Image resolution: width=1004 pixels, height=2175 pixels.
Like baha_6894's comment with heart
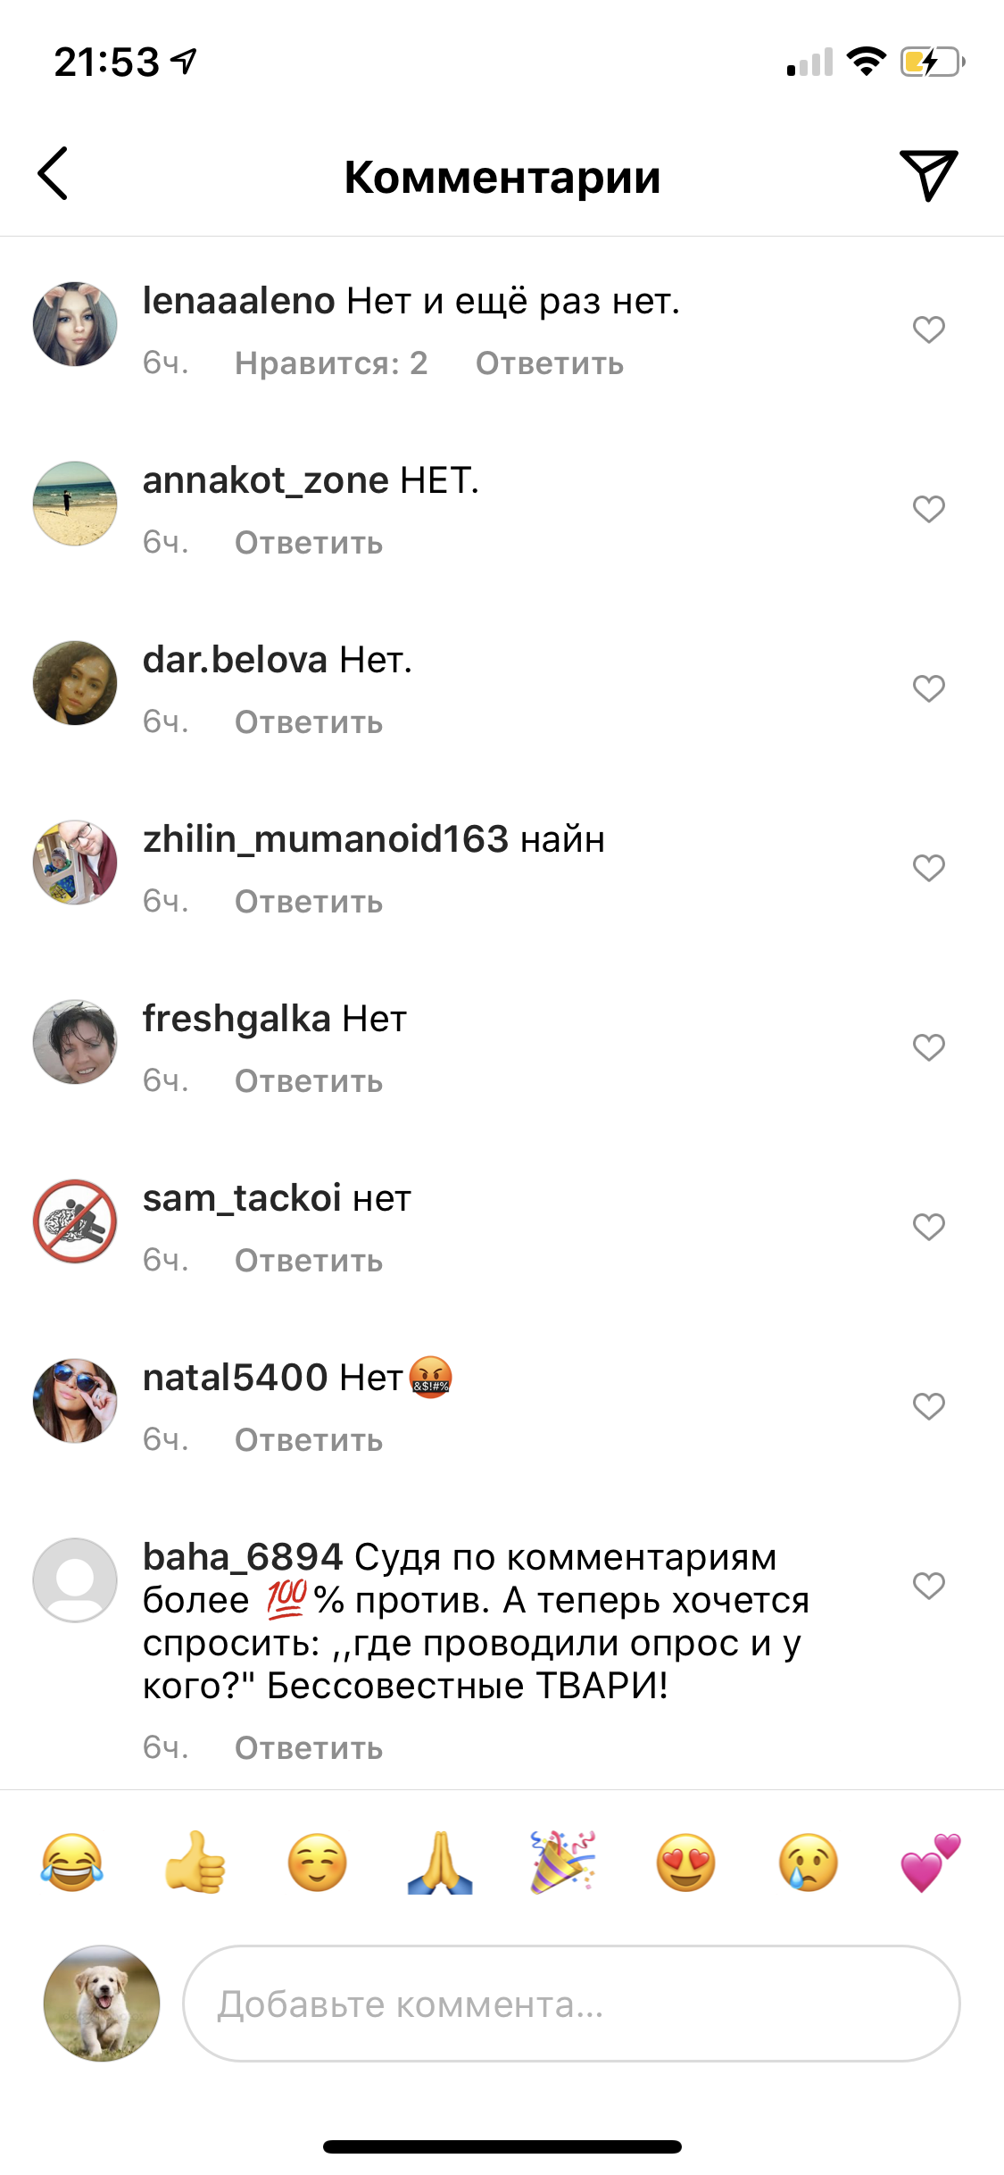click(x=928, y=1586)
